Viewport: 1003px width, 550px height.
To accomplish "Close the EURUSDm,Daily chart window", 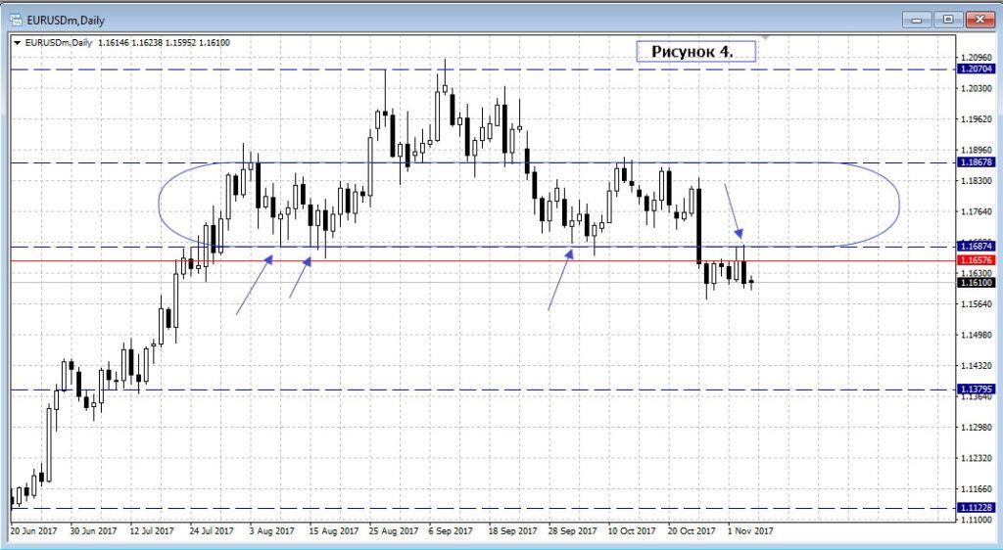I will point(979,19).
